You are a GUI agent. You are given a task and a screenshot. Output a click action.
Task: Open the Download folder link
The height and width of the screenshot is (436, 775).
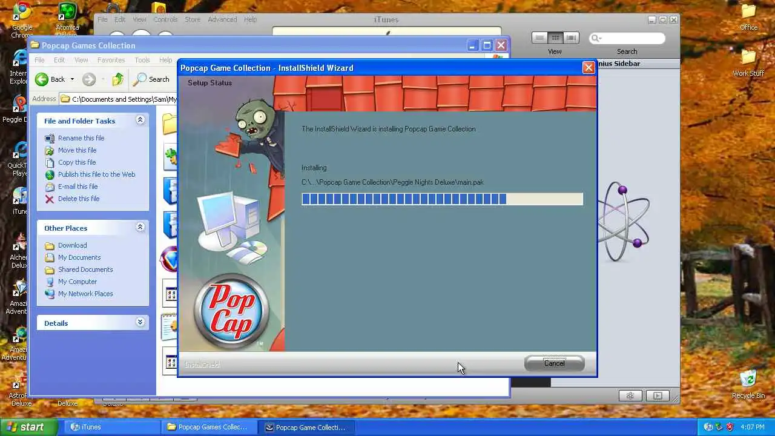[x=72, y=245]
